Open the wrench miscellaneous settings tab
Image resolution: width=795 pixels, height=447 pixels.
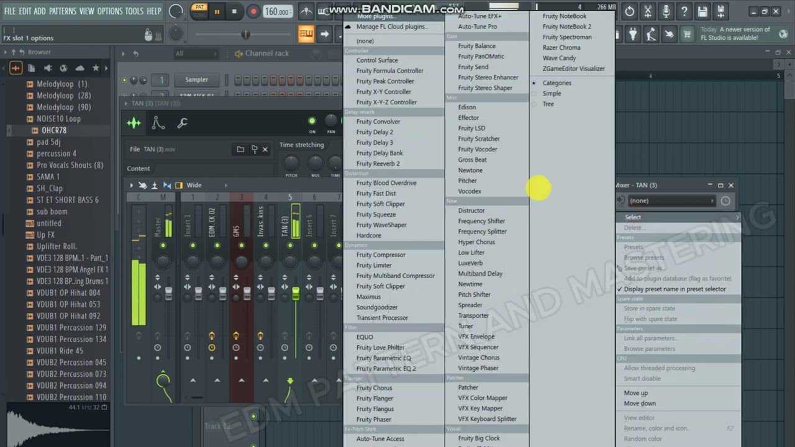182,123
